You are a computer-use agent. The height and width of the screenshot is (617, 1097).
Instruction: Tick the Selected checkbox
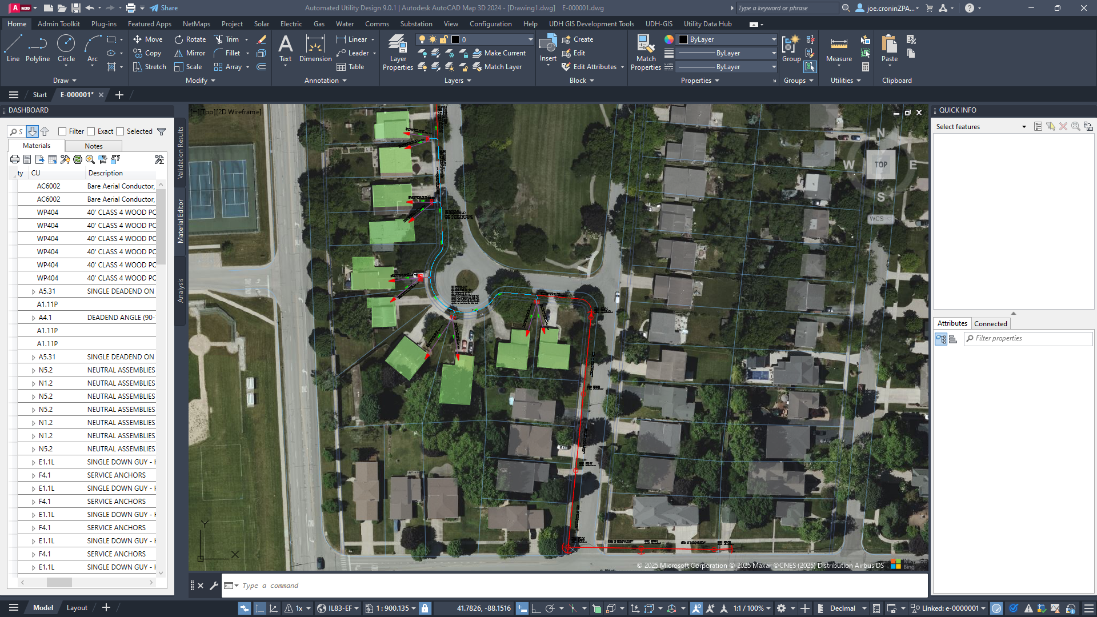tap(120, 131)
